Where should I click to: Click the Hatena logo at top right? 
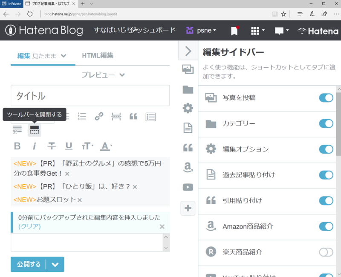tap(318, 31)
